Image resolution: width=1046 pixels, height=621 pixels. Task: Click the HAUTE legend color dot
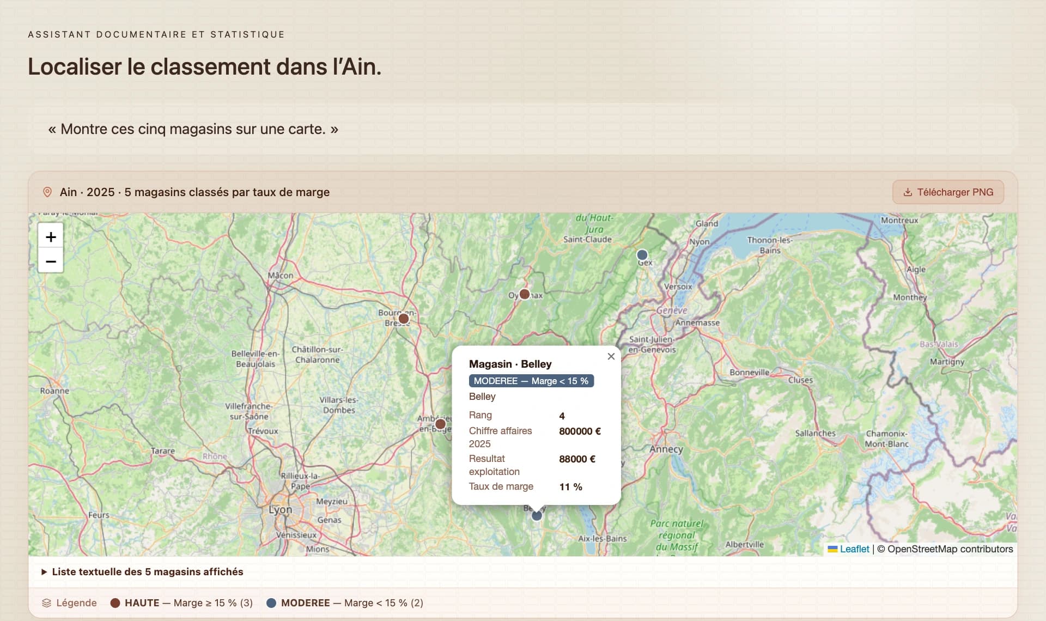(115, 603)
